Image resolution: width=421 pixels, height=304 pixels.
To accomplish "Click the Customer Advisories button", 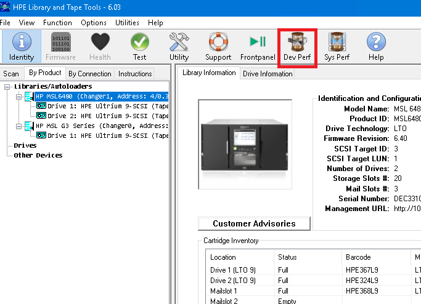I will (254, 223).
